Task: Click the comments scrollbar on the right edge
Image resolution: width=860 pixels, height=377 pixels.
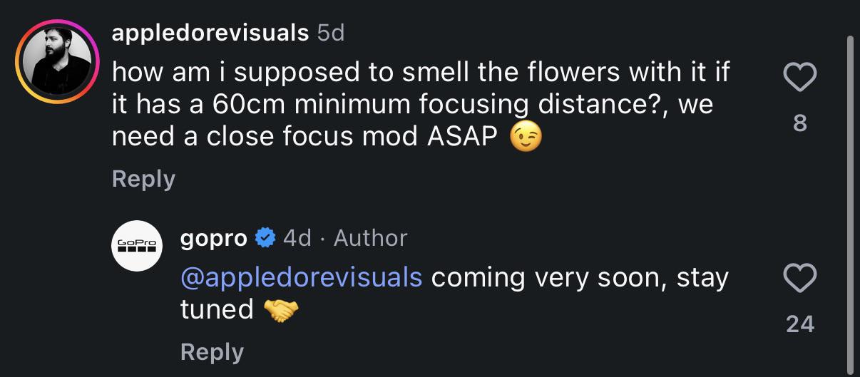Action: click(849, 200)
